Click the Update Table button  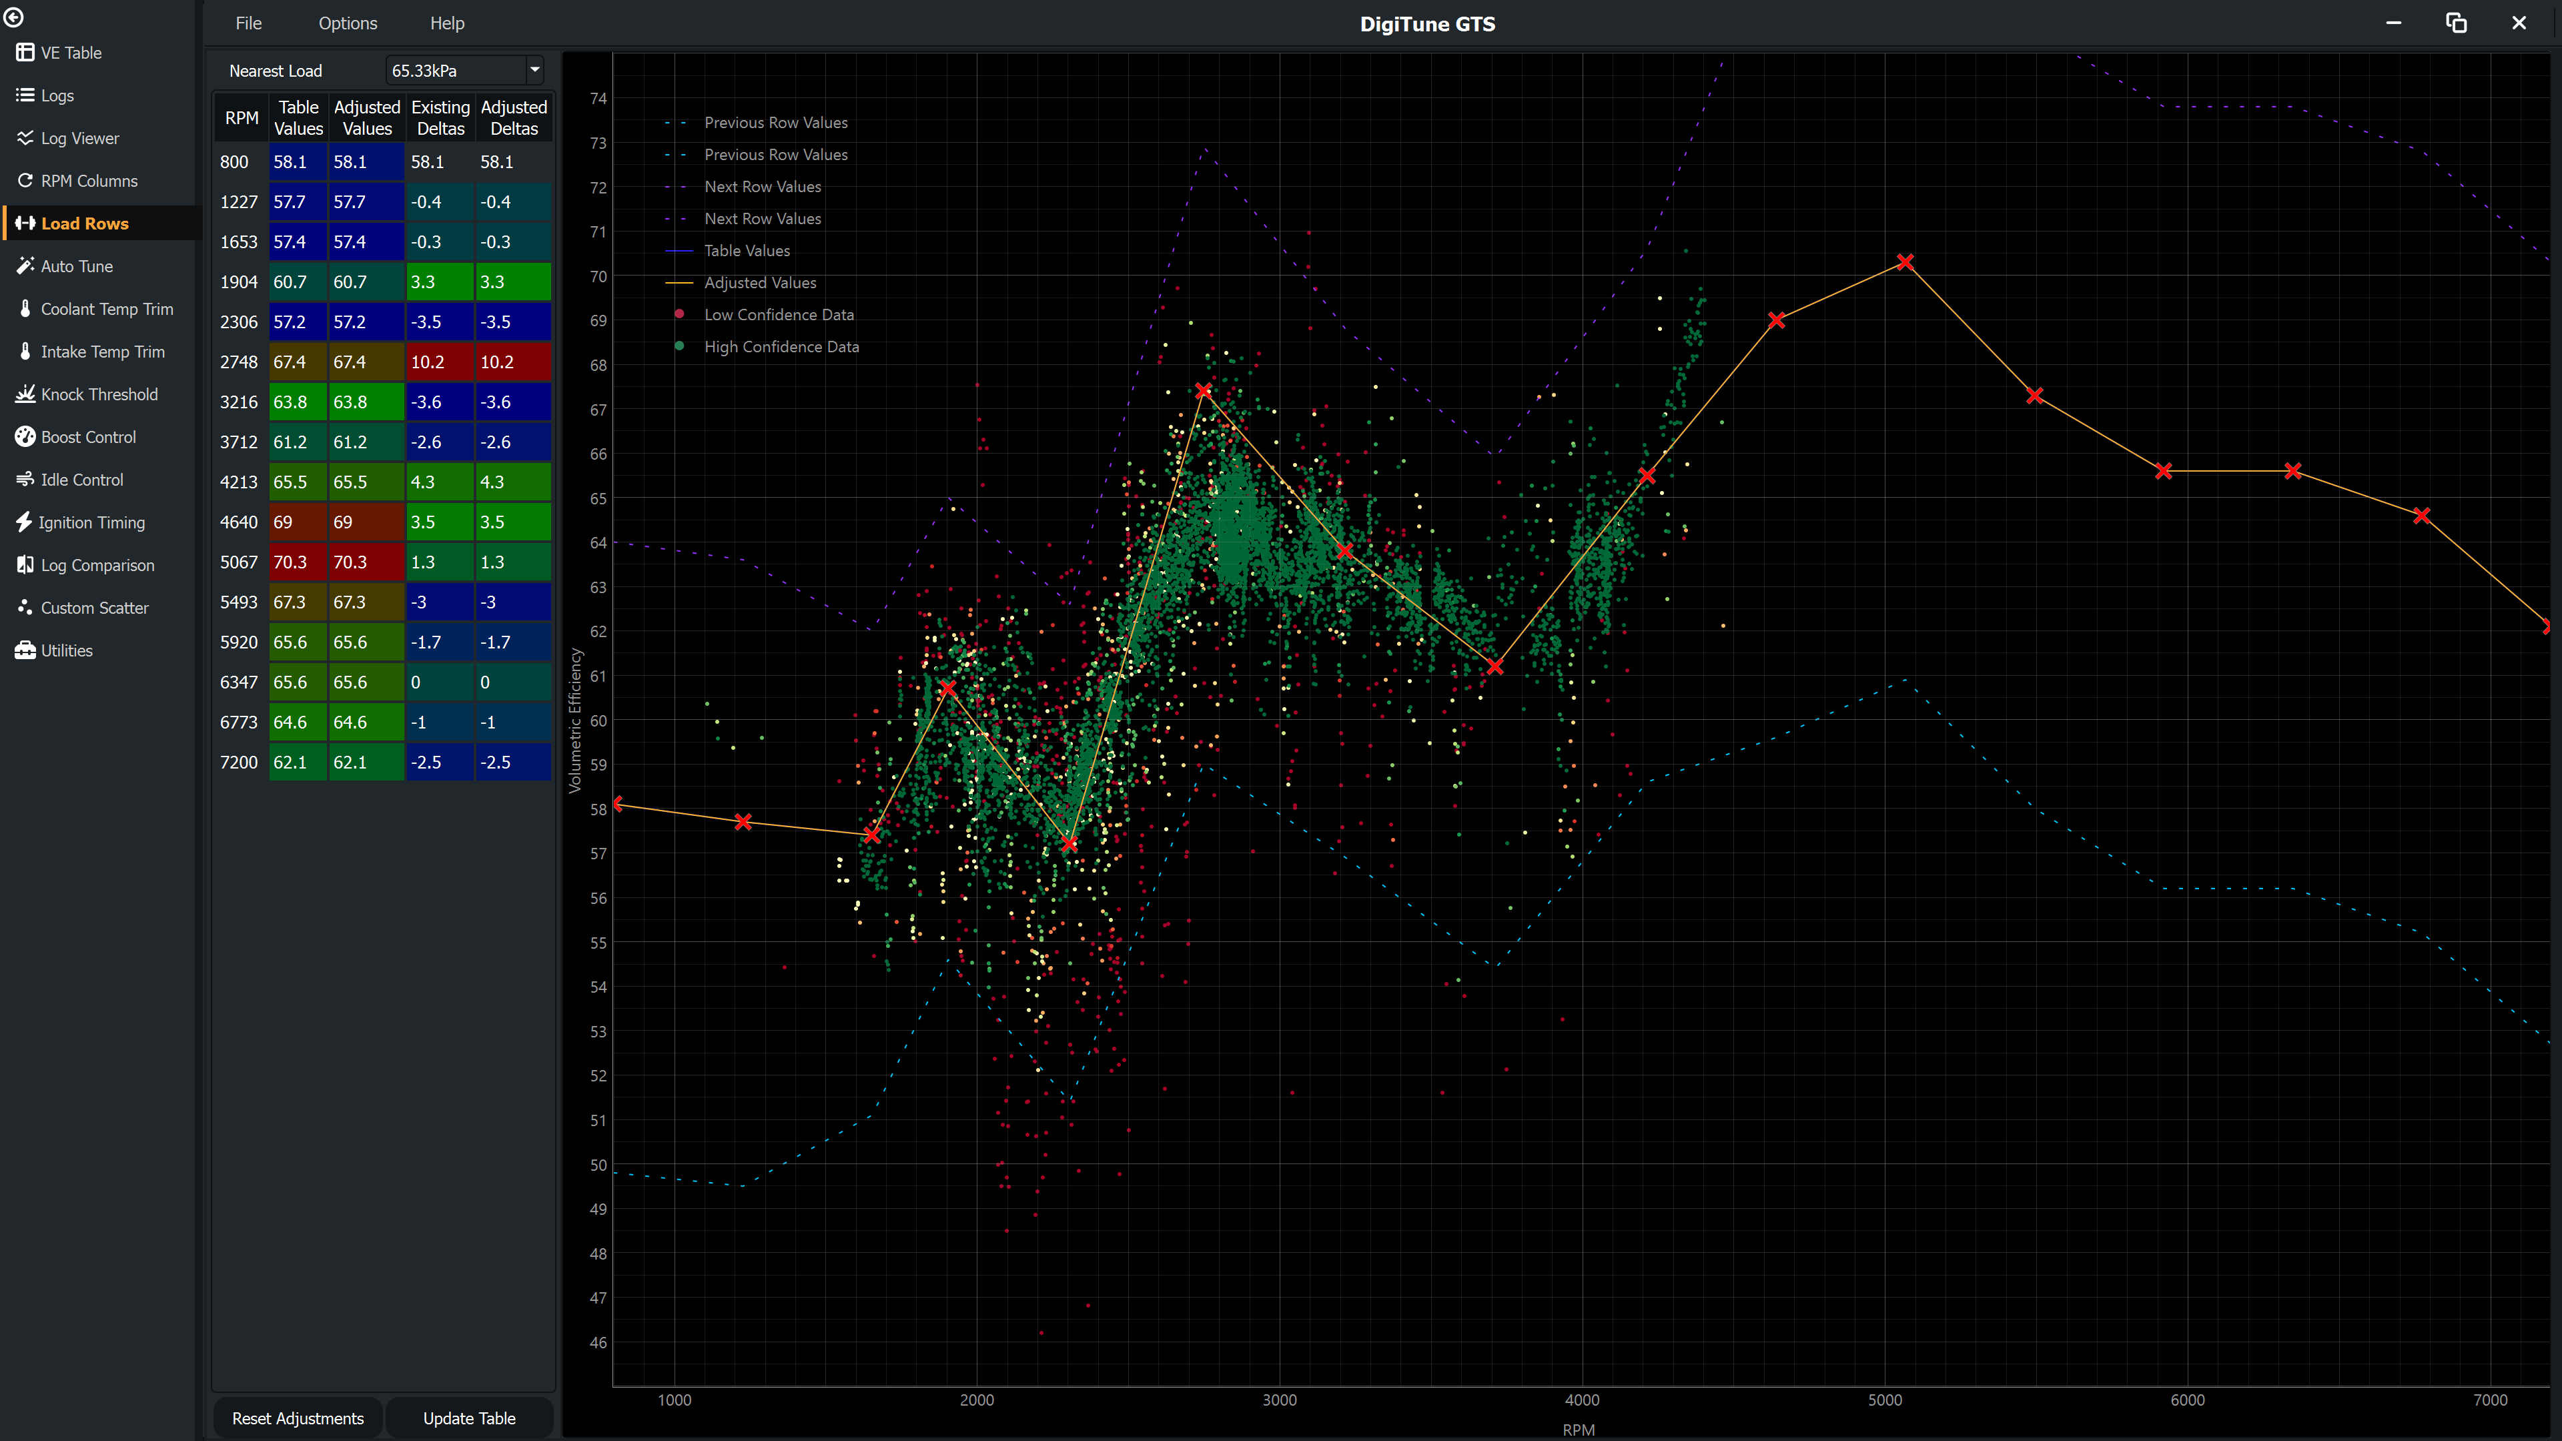(468, 1418)
